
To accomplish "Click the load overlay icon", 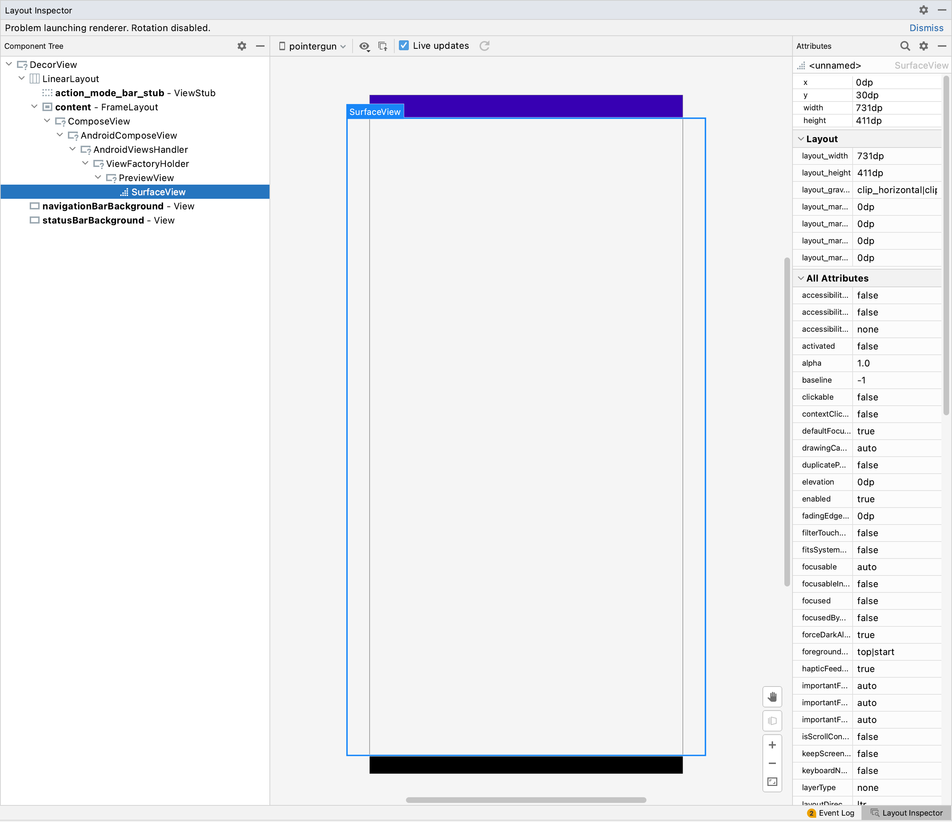I will 382,46.
